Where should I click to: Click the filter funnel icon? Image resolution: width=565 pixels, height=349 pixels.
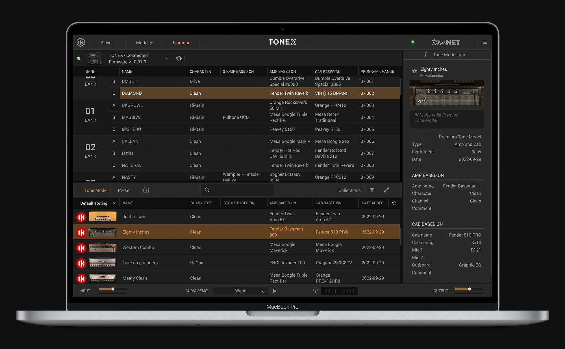point(372,190)
